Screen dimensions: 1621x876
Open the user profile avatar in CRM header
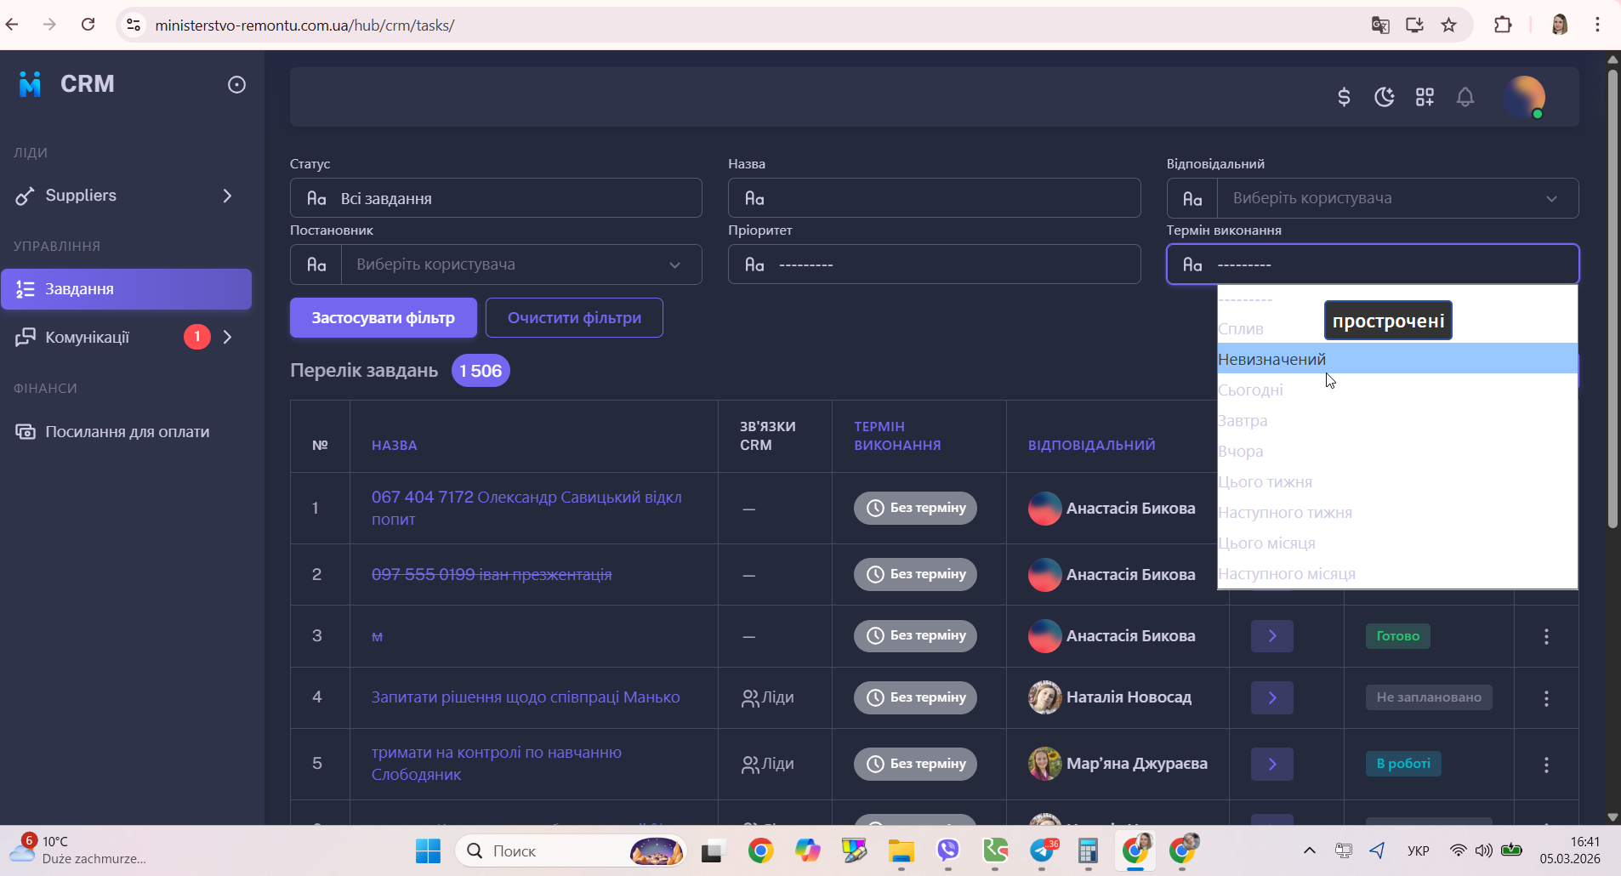(x=1524, y=97)
